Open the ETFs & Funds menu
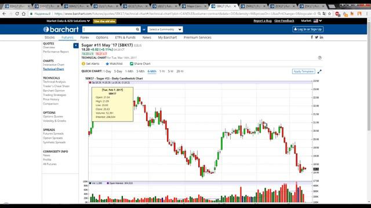Viewport: 371px width, 208px height. 125,38
